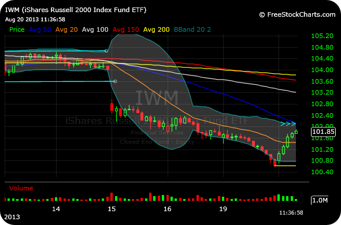Click the short yellow support line under the lowest candle
The width and height of the screenshot is (341, 225).
(x=285, y=166)
